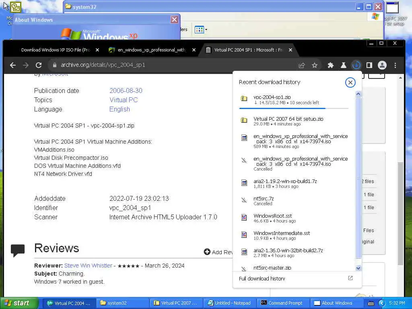Close the Recent download history panel
The width and height of the screenshot is (412, 309).
350,82
